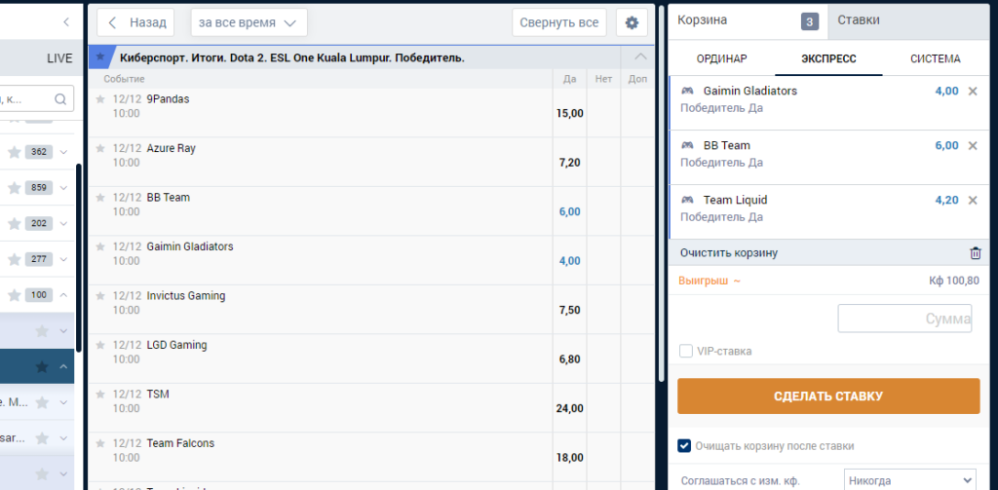Click the star in the highlighted dark sidebar row
This screenshot has height=490, width=998.
pyautogui.click(x=42, y=366)
